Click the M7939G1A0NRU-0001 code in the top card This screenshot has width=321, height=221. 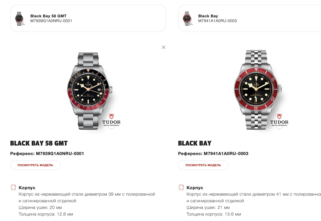coord(51,21)
